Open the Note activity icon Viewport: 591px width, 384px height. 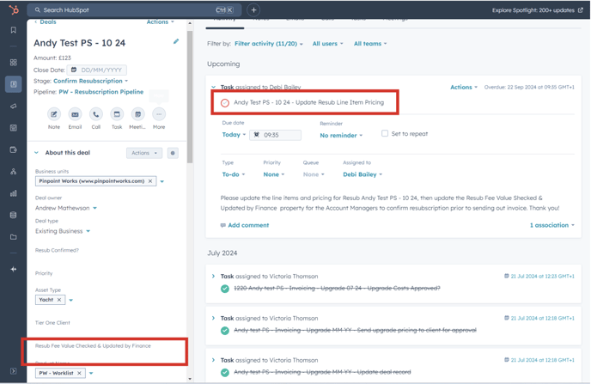click(x=54, y=114)
